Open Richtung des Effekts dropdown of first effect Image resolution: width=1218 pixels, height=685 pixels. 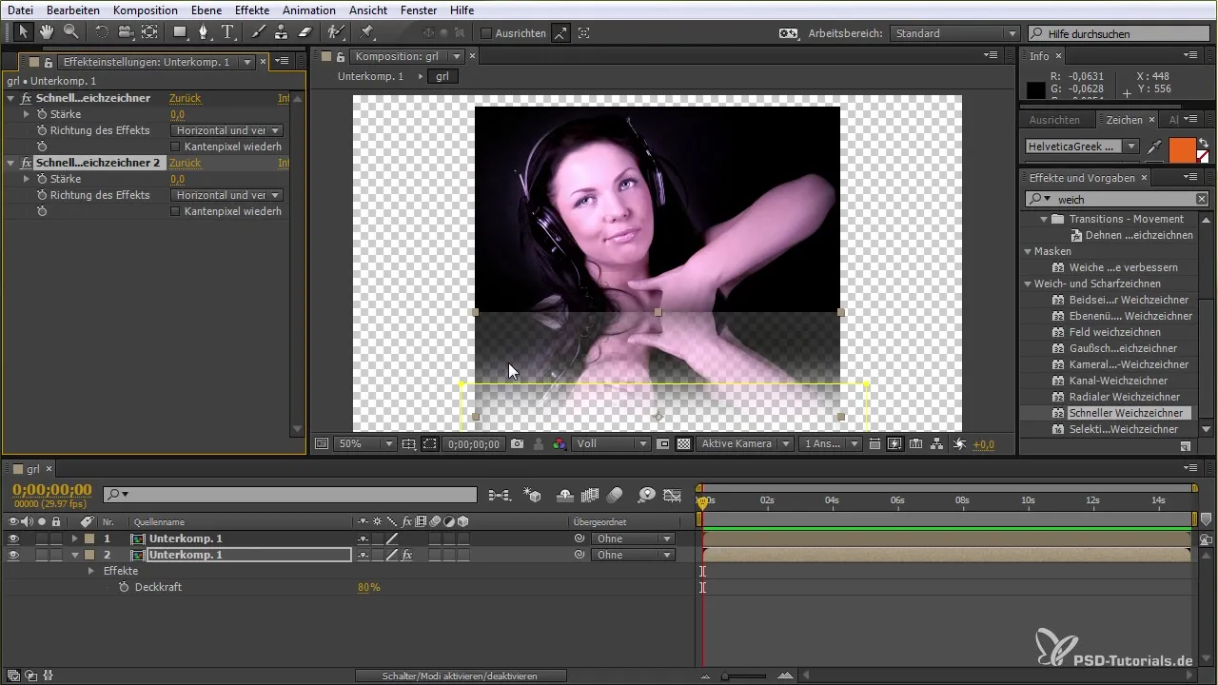click(227, 130)
